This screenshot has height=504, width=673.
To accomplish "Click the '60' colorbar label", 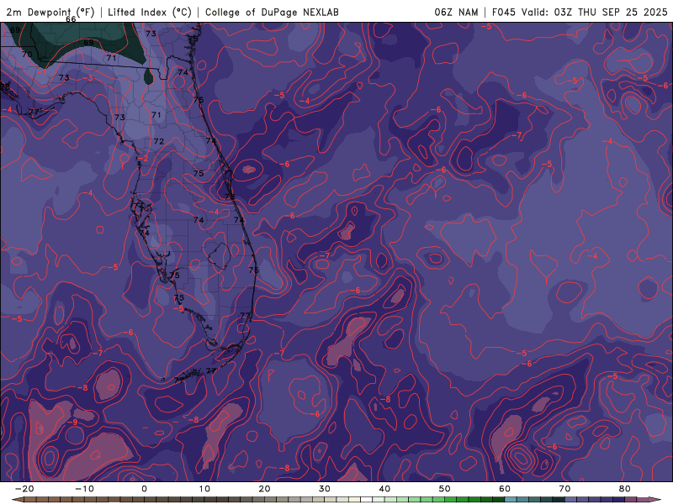I will tap(505, 489).
